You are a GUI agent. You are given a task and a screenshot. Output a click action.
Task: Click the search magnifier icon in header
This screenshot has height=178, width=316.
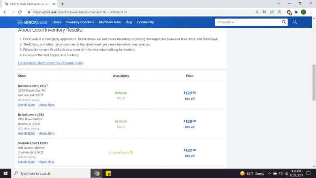pos(284,22)
